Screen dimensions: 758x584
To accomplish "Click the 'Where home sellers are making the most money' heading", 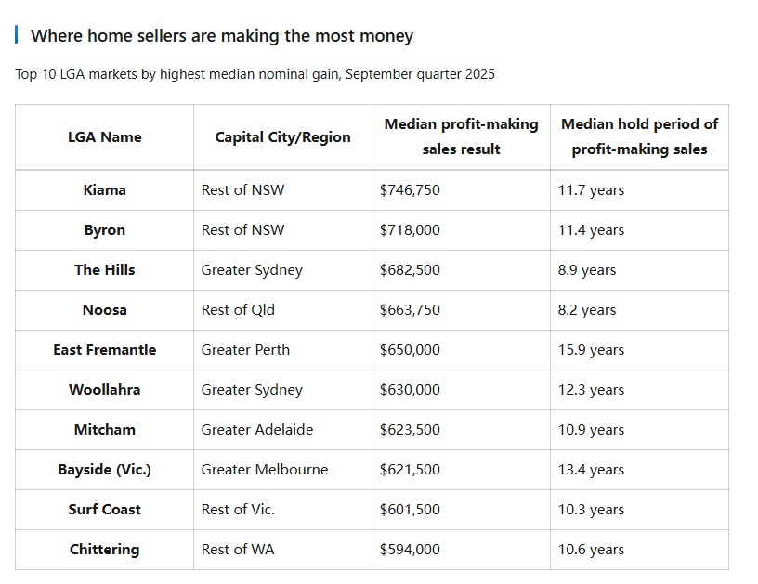I will tap(222, 36).
